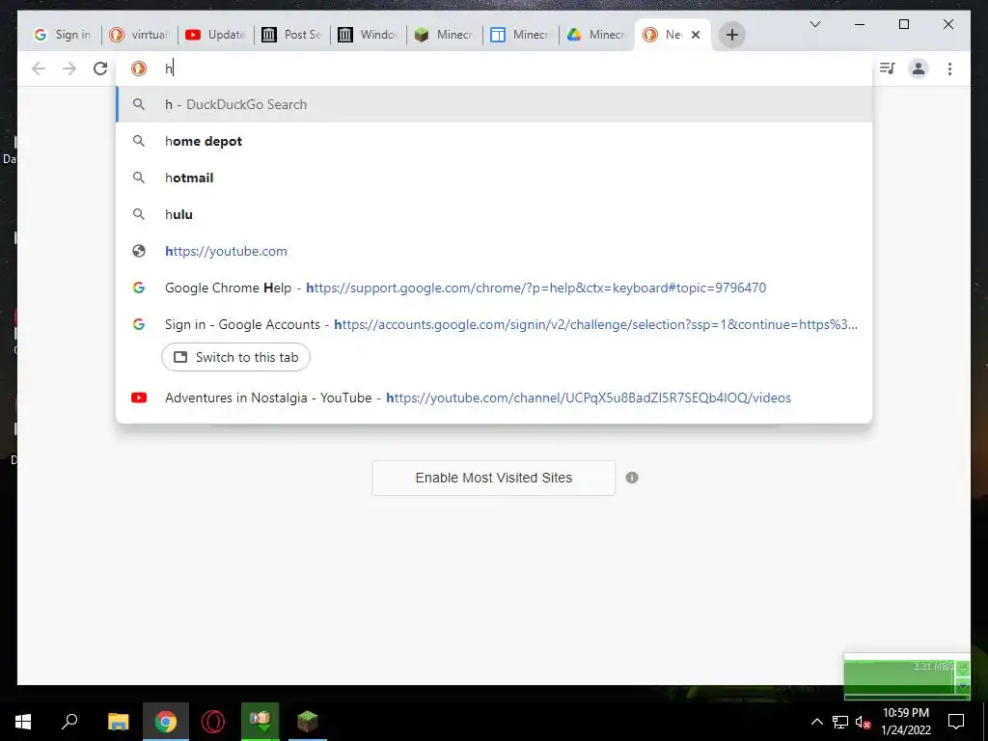Open File Explorer from the taskbar
Image resolution: width=988 pixels, height=741 pixels.
coord(118,722)
